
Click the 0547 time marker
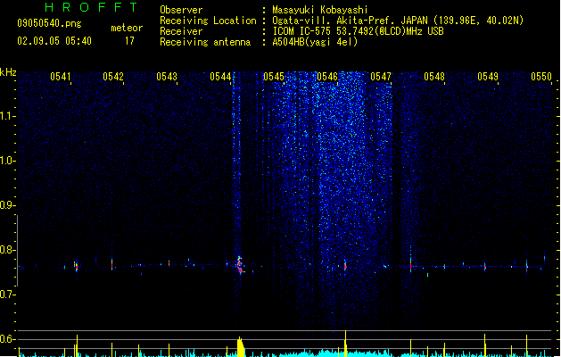381,77
